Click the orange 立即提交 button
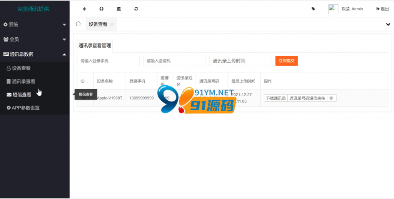 (286, 61)
